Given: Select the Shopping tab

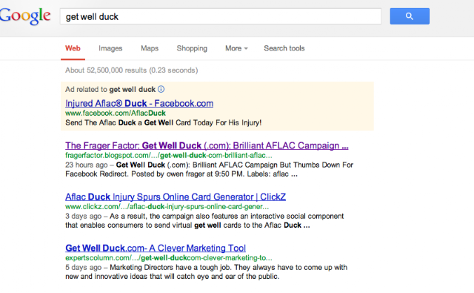Looking at the screenshot, I should coord(192,48).
